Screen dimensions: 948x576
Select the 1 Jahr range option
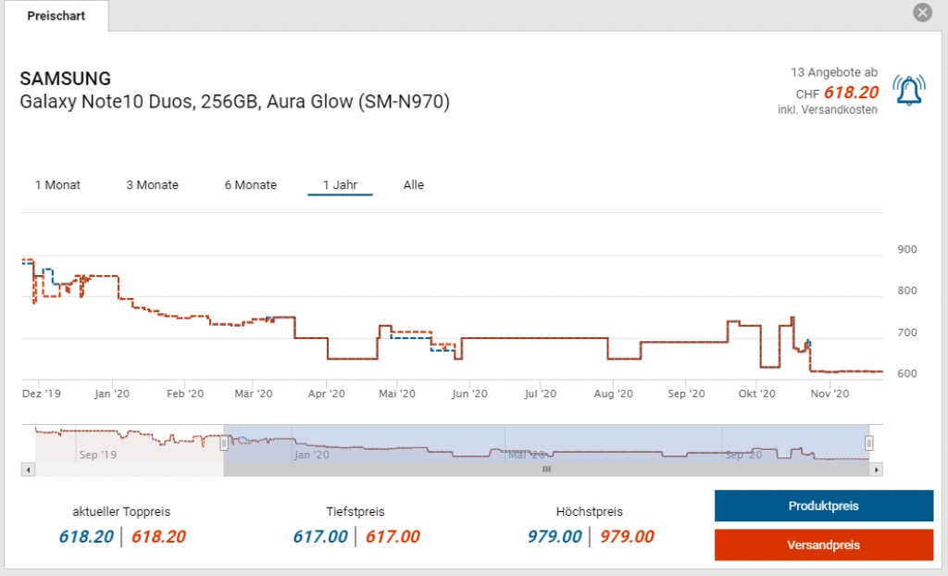click(x=340, y=185)
